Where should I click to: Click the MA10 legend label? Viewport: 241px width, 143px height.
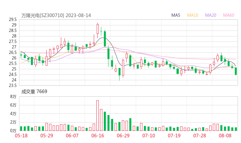192,15
